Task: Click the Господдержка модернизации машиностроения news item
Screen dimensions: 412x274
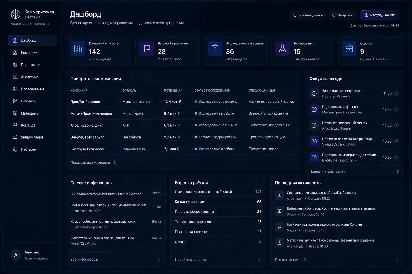Action: (116, 193)
